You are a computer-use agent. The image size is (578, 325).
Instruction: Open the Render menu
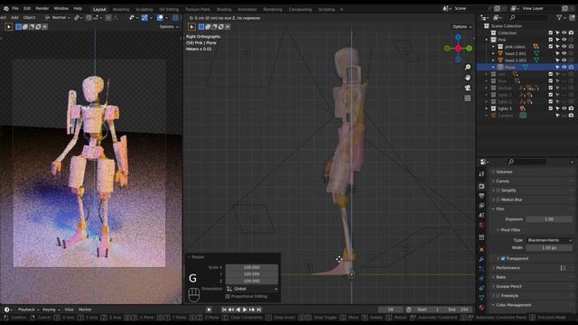click(42, 8)
